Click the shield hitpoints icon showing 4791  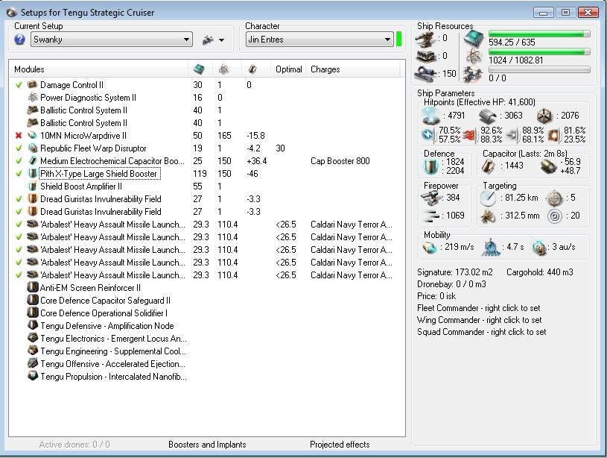pyautogui.click(x=431, y=116)
